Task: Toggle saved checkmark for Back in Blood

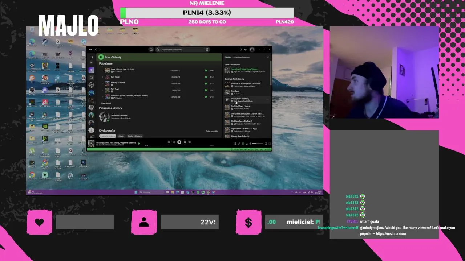Action: 206,70
